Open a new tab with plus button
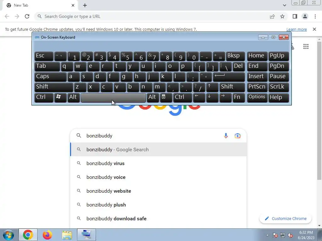This screenshot has width=322, height=241. click(x=85, y=5)
